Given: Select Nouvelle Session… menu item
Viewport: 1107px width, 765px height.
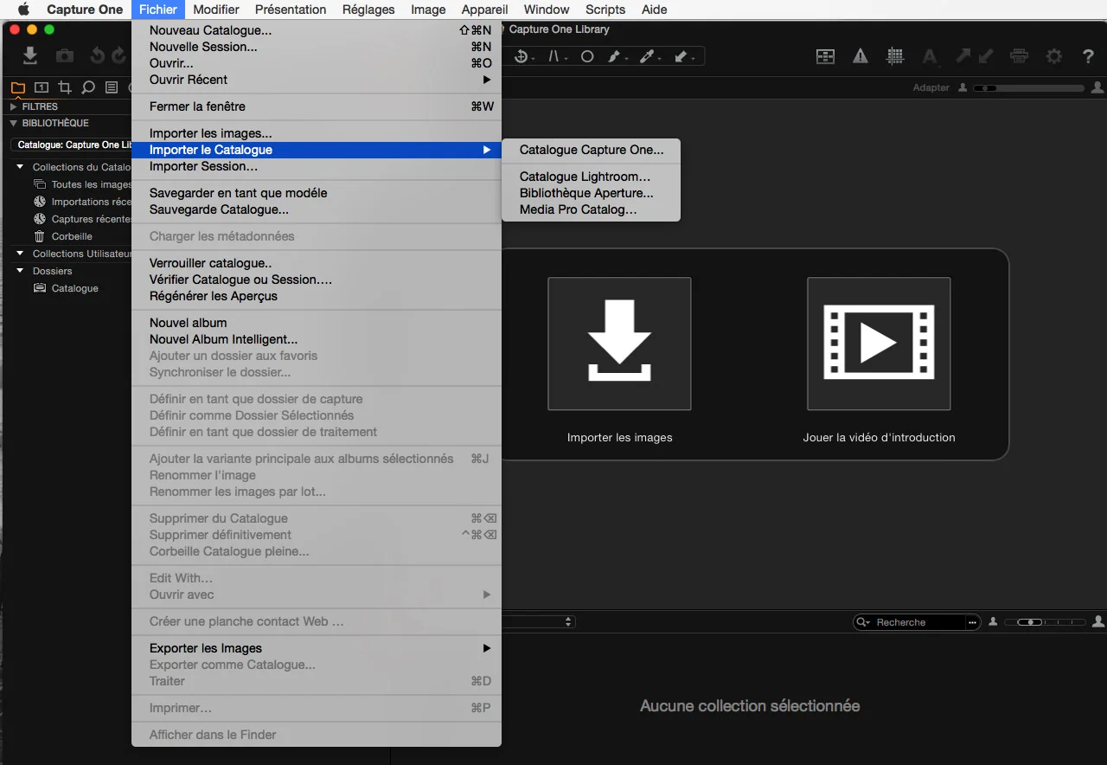Looking at the screenshot, I should click(x=317, y=47).
